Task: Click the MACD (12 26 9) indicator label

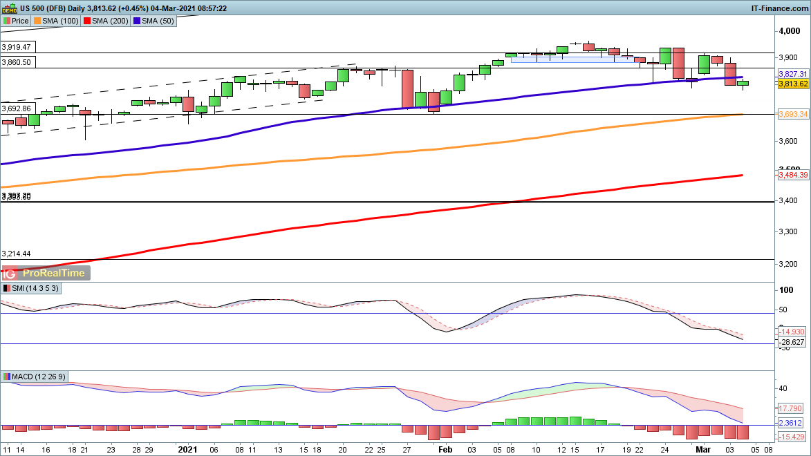Action: point(38,377)
